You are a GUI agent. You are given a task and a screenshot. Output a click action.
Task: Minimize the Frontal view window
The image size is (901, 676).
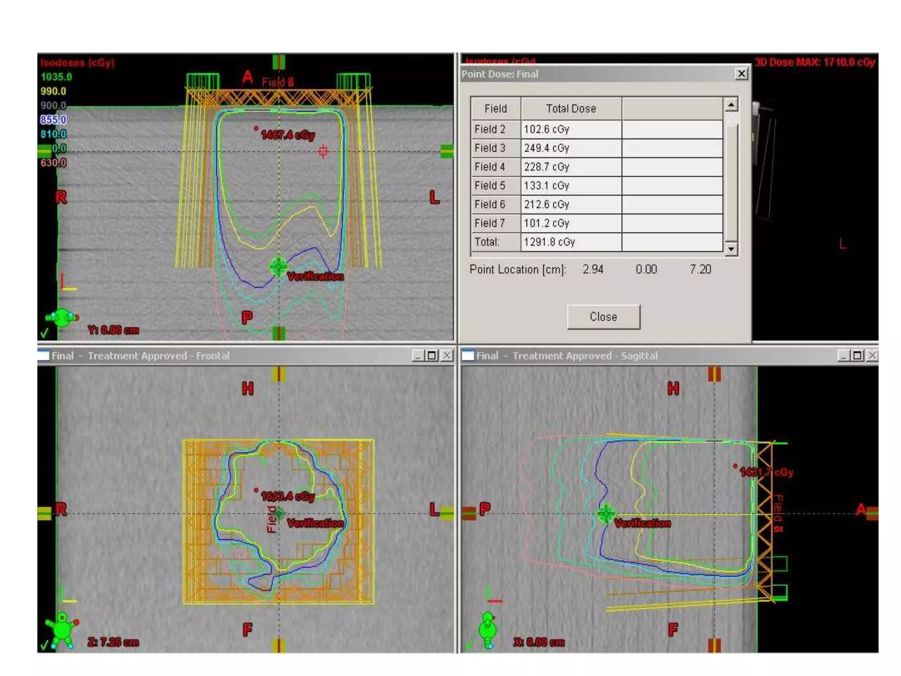click(x=418, y=356)
